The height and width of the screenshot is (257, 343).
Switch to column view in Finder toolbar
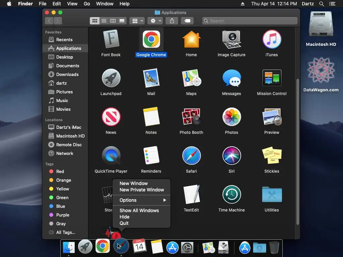(x=113, y=21)
